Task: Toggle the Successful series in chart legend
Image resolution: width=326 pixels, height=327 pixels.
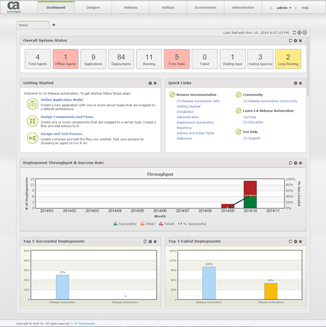Action: (x=125, y=224)
